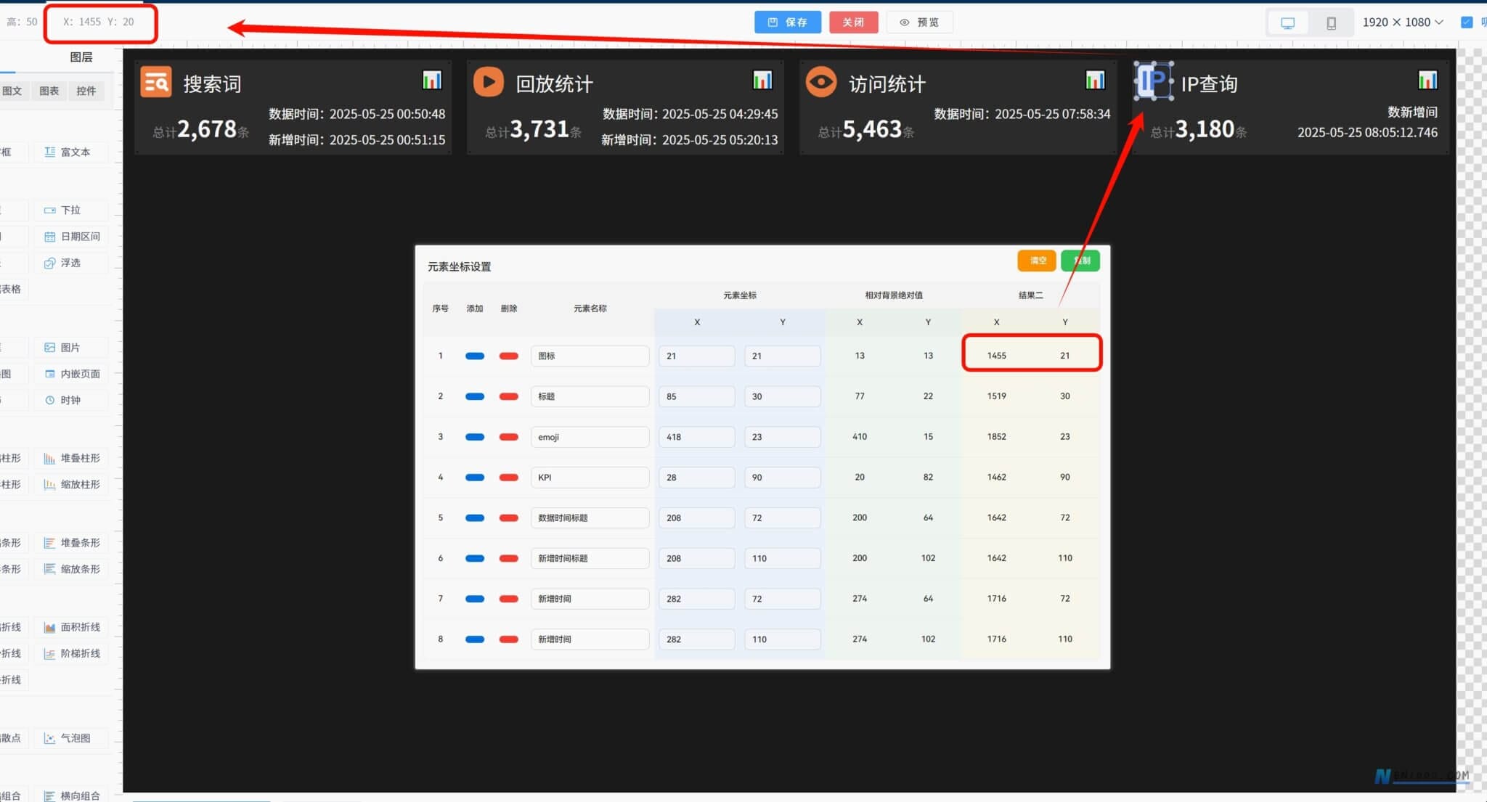Screen dimensions: 1487x802
Task: Click the blue 保存 save button
Action: [x=788, y=22]
